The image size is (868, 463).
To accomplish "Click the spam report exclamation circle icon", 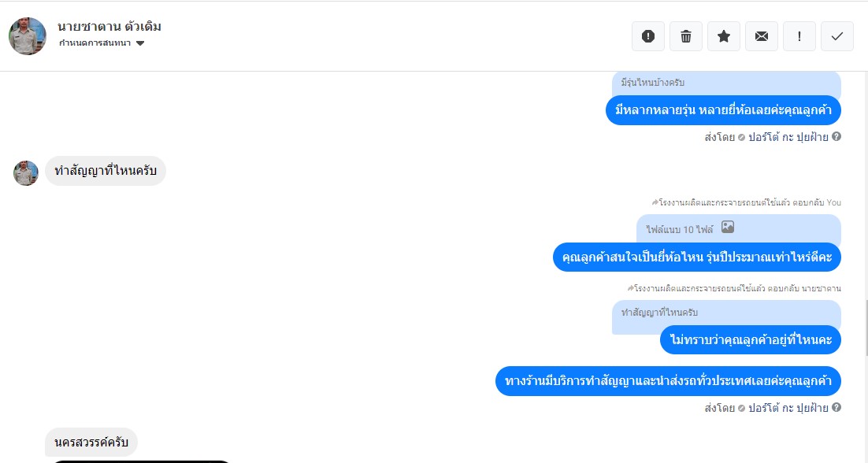I will 647,36.
